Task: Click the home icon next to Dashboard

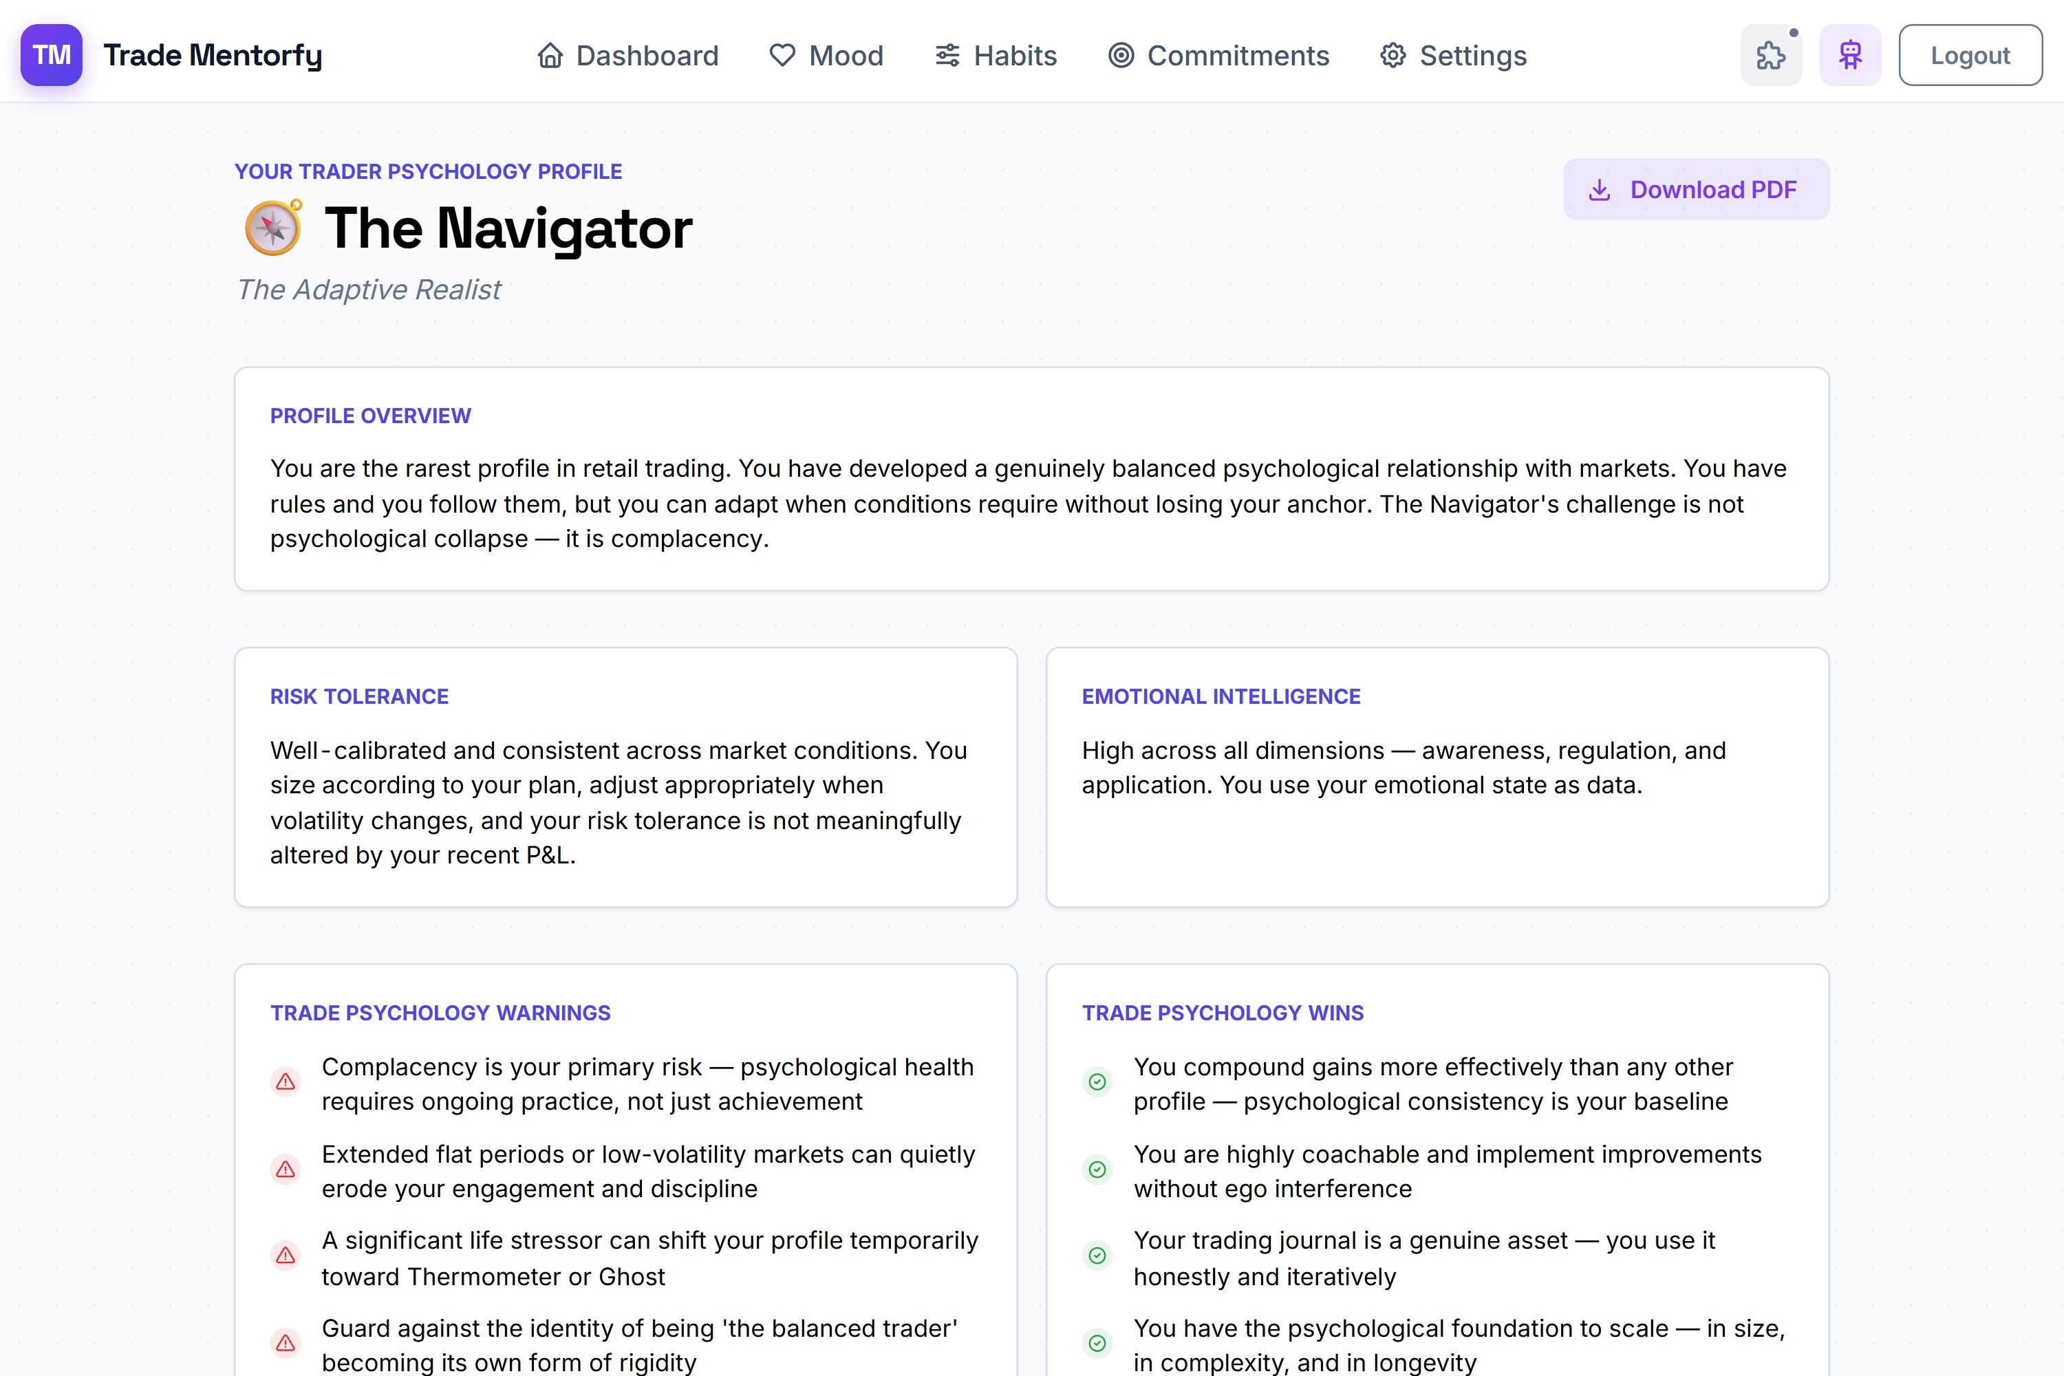Action: pos(550,55)
